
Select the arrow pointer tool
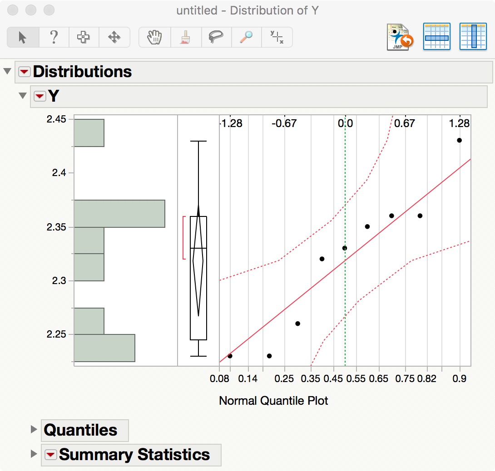pos(22,37)
